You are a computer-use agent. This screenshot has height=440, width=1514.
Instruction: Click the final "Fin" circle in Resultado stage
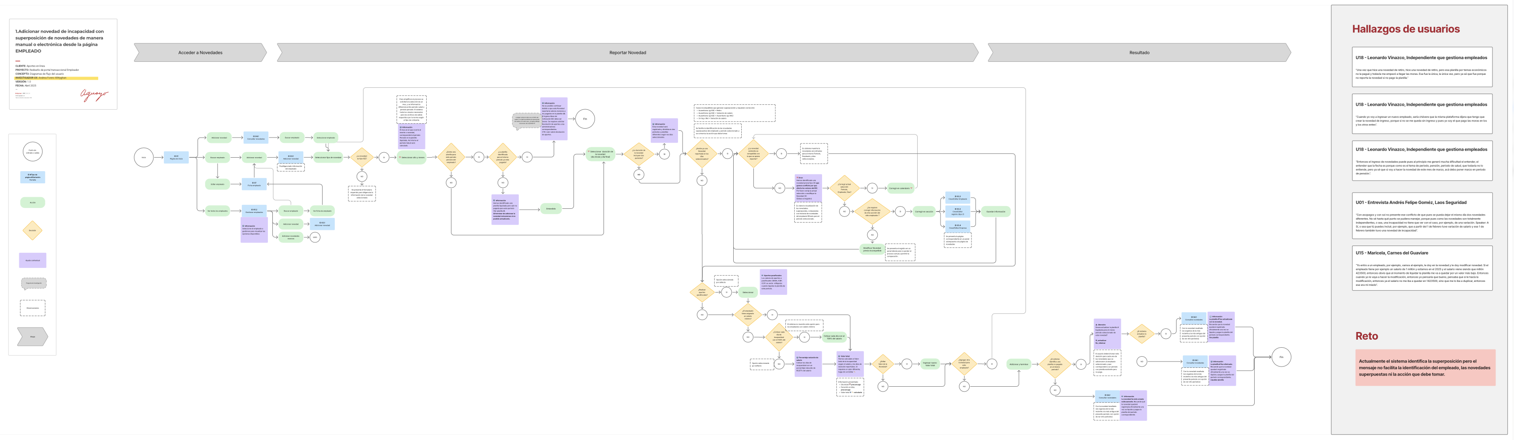click(x=1281, y=357)
